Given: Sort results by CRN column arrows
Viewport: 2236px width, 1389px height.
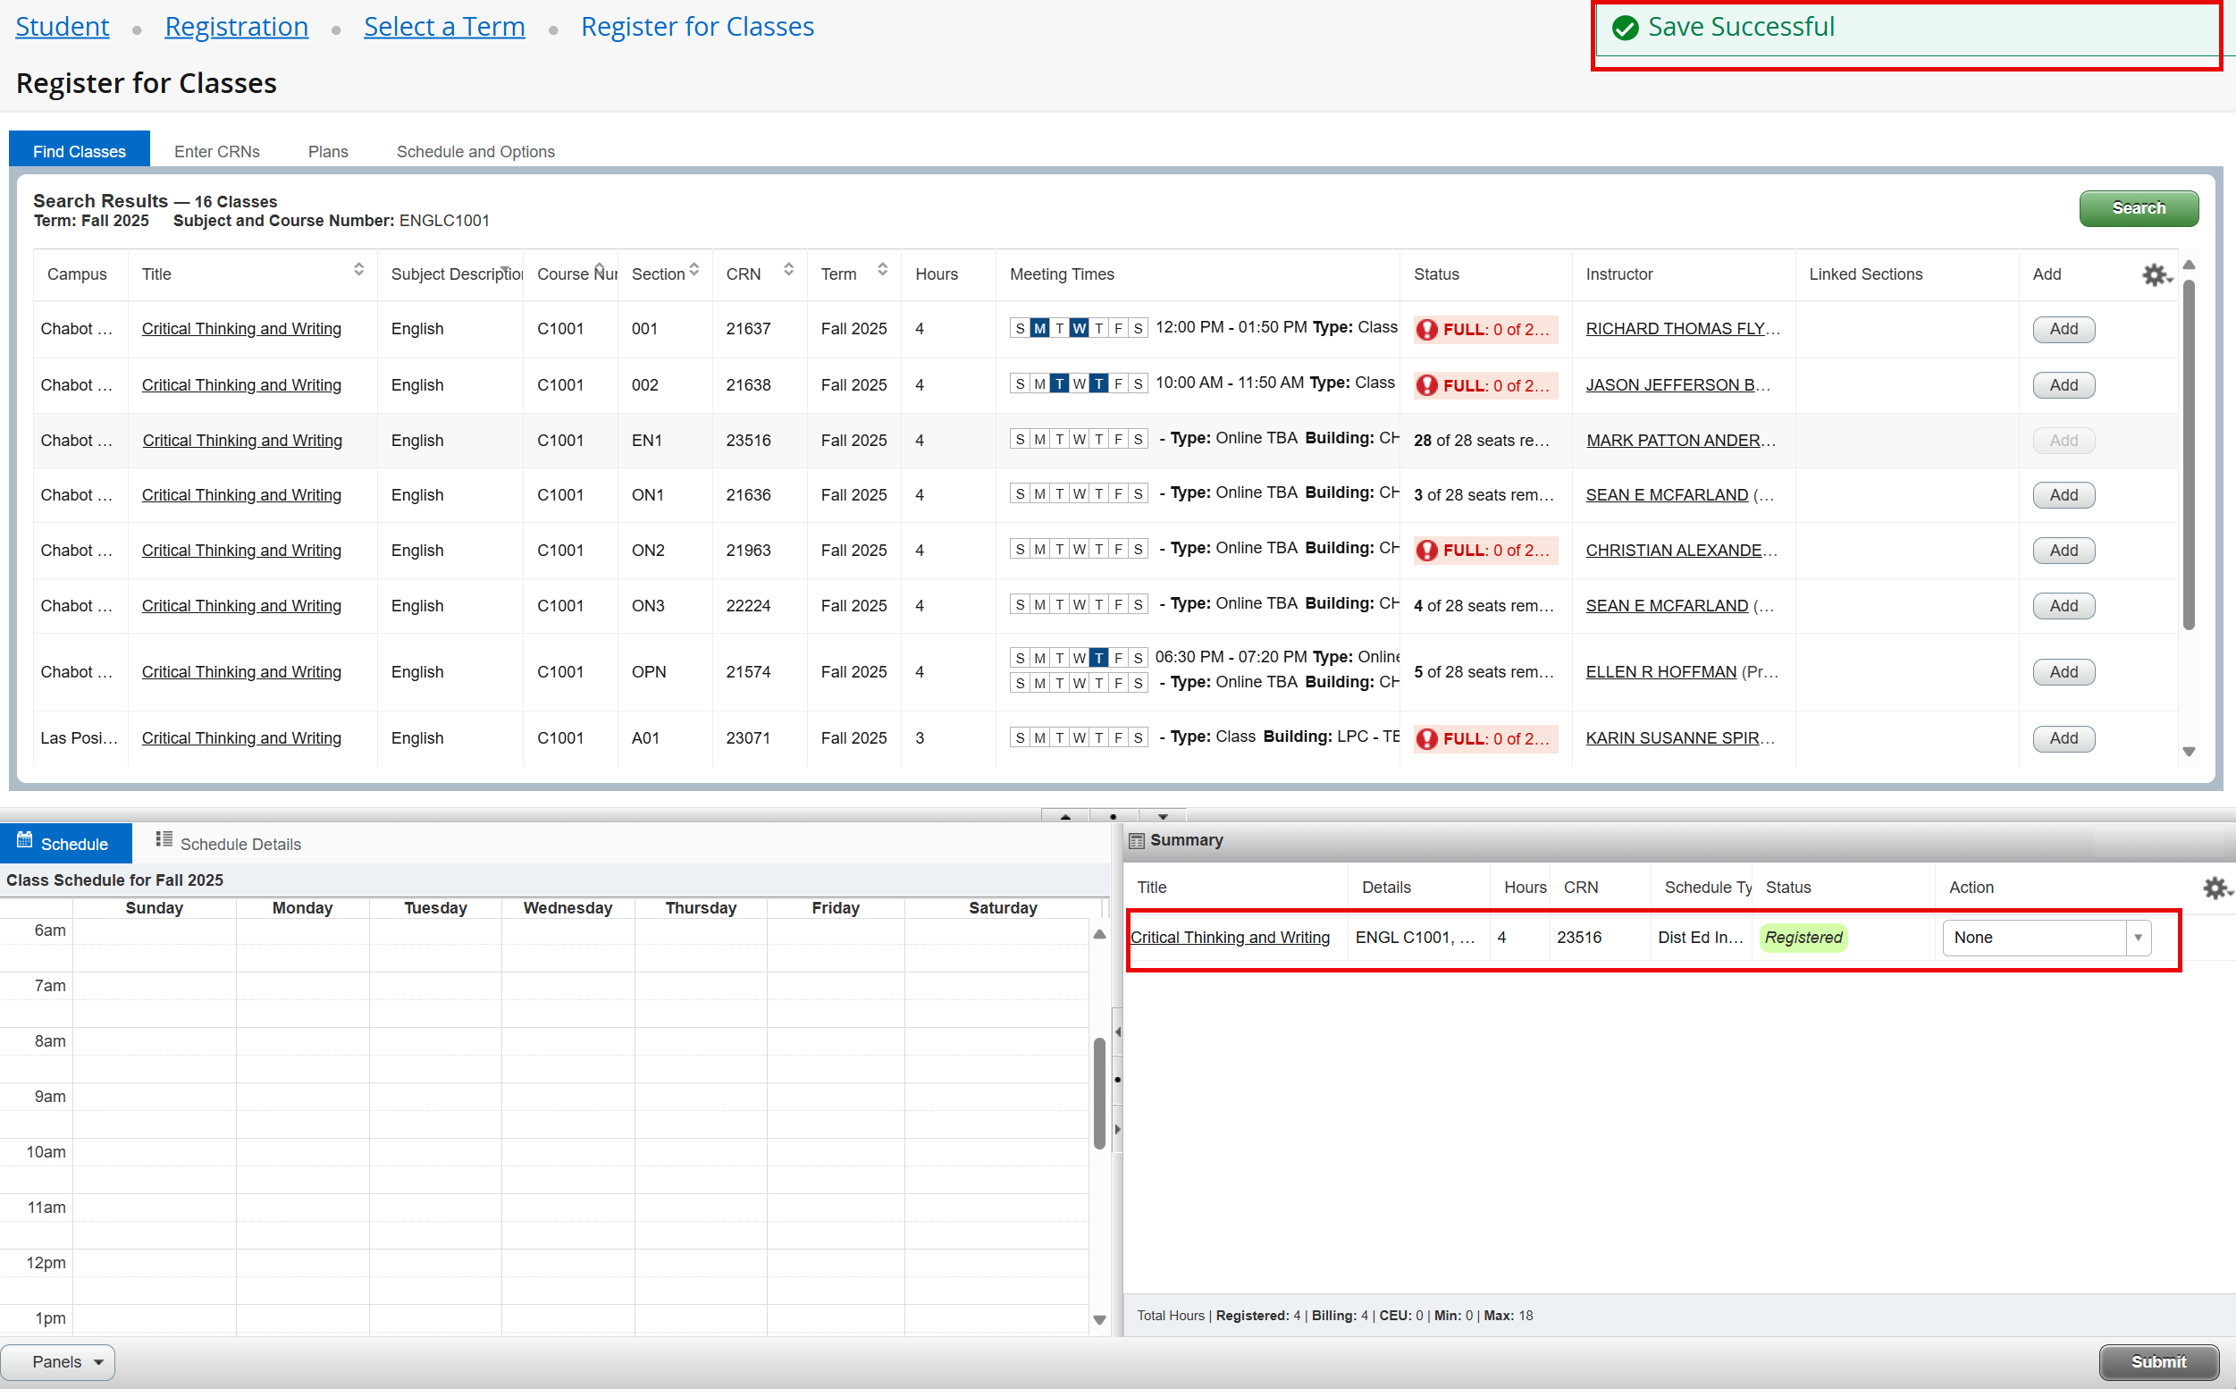Looking at the screenshot, I should (788, 270).
